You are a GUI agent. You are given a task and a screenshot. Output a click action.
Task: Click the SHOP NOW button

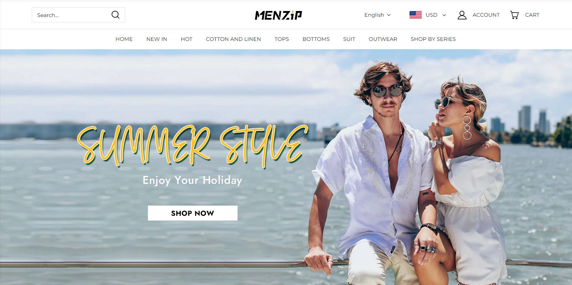(x=193, y=213)
